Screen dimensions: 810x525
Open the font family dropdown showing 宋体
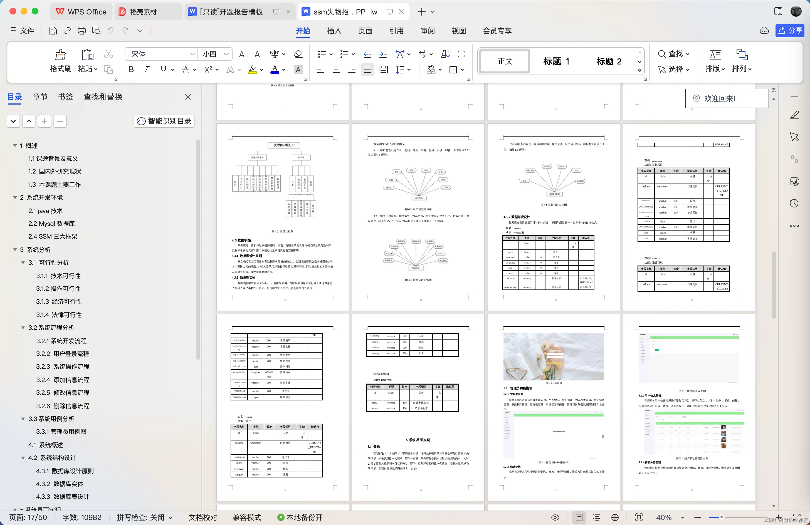click(x=192, y=54)
